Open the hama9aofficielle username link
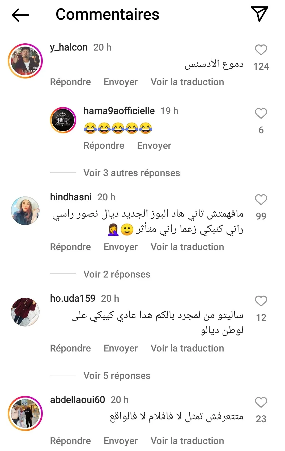Viewport: 285px width, 451px height. click(x=119, y=111)
